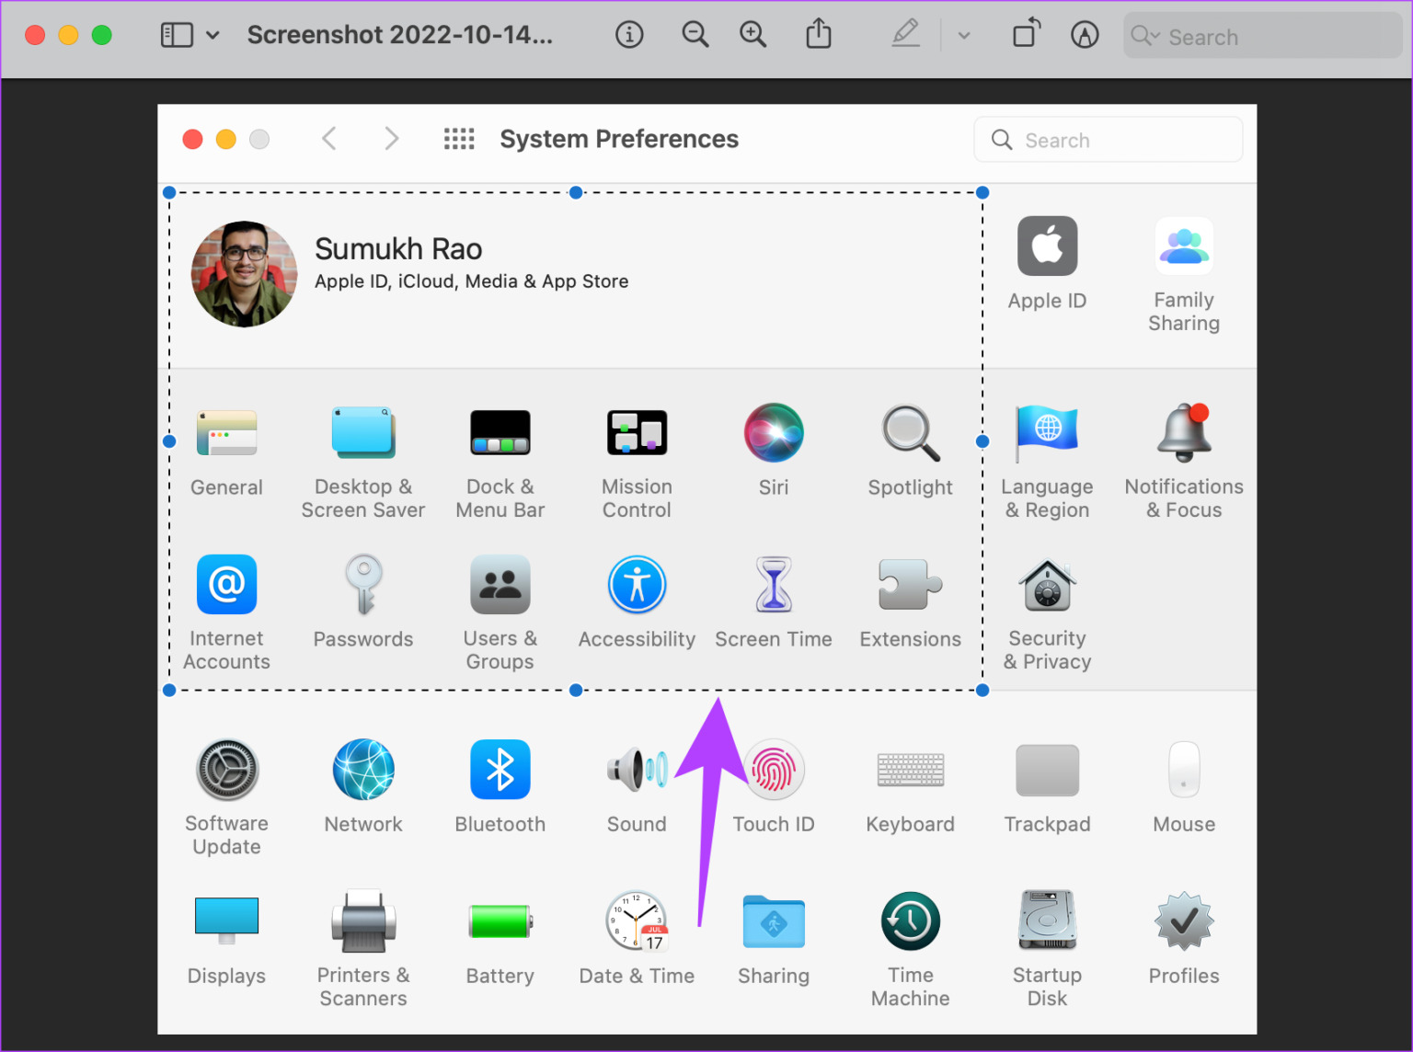The width and height of the screenshot is (1413, 1052).
Task: Open Mission Control preferences
Action: point(636,432)
